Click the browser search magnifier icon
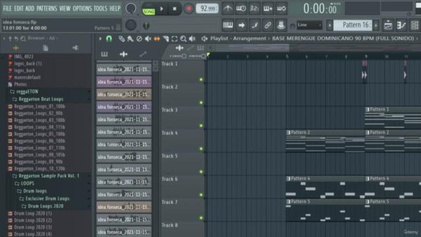The height and width of the screenshot is (237, 421). 23,39
